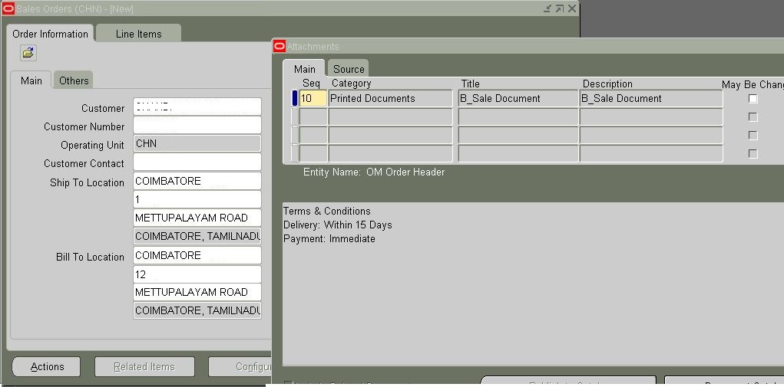Switch to the Source tab in Attachments

[x=349, y=69]
